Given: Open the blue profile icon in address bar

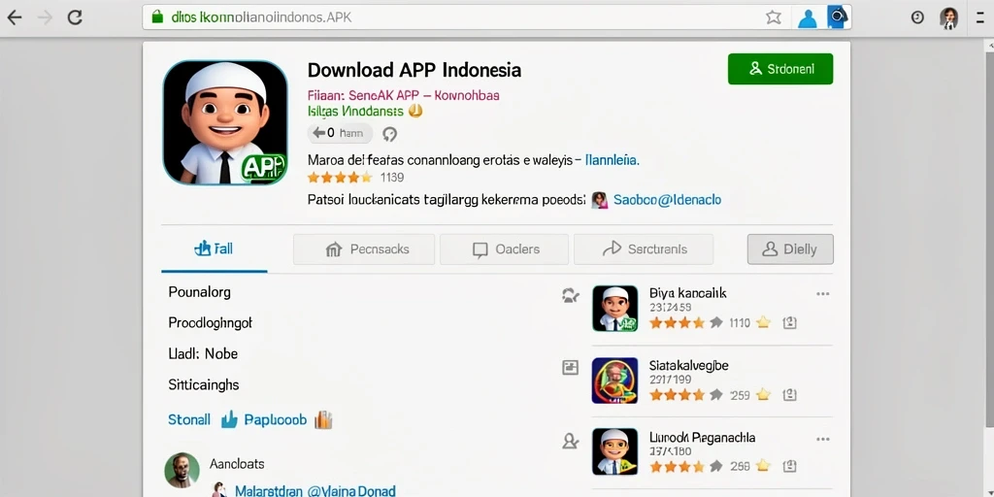Looking at the screenshot, I should pyautogui.click(x=807, y=17).
